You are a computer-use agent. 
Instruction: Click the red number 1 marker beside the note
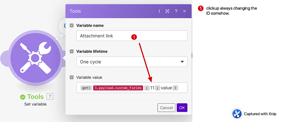[201, 9]
